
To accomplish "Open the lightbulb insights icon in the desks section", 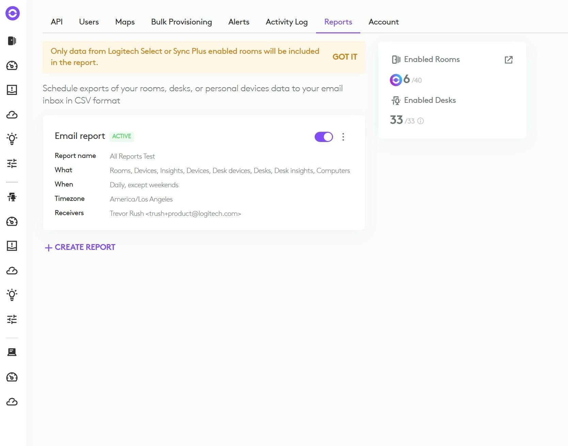I will tap(12, 295).
